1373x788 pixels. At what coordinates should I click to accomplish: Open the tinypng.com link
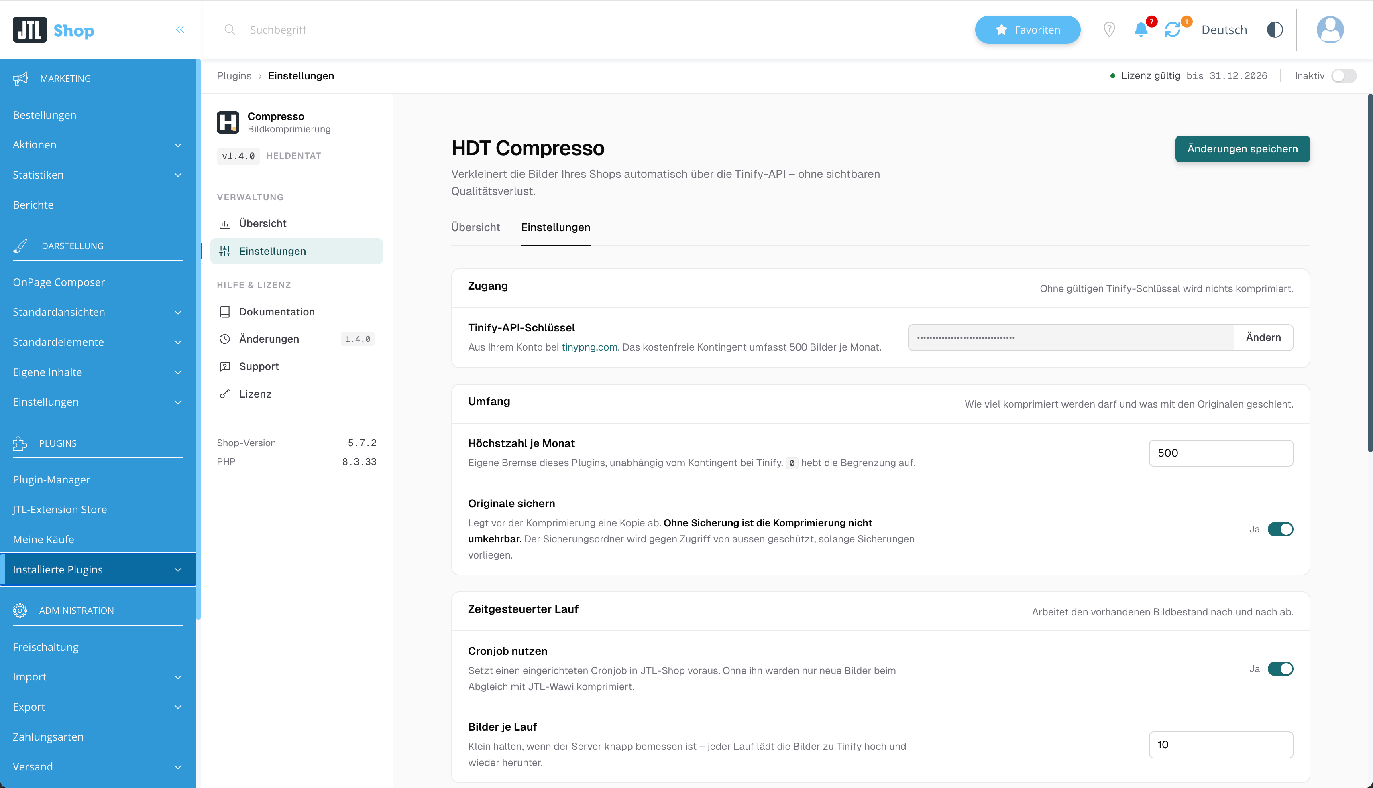(x=589, y=347)
